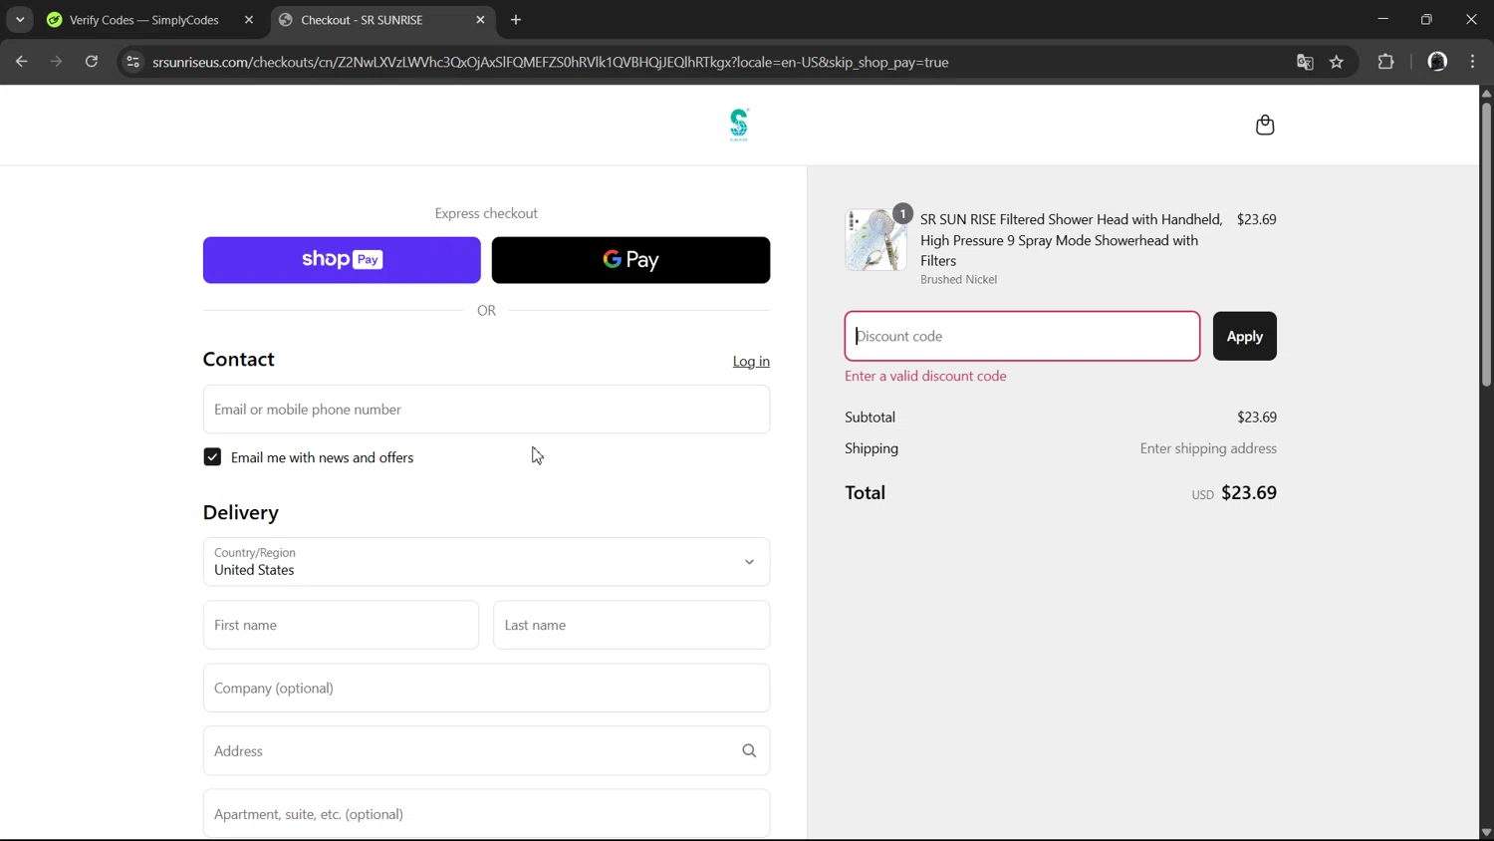Apply the discount code
This screenshot has height=841, width=1494.
pos(1244,337)
